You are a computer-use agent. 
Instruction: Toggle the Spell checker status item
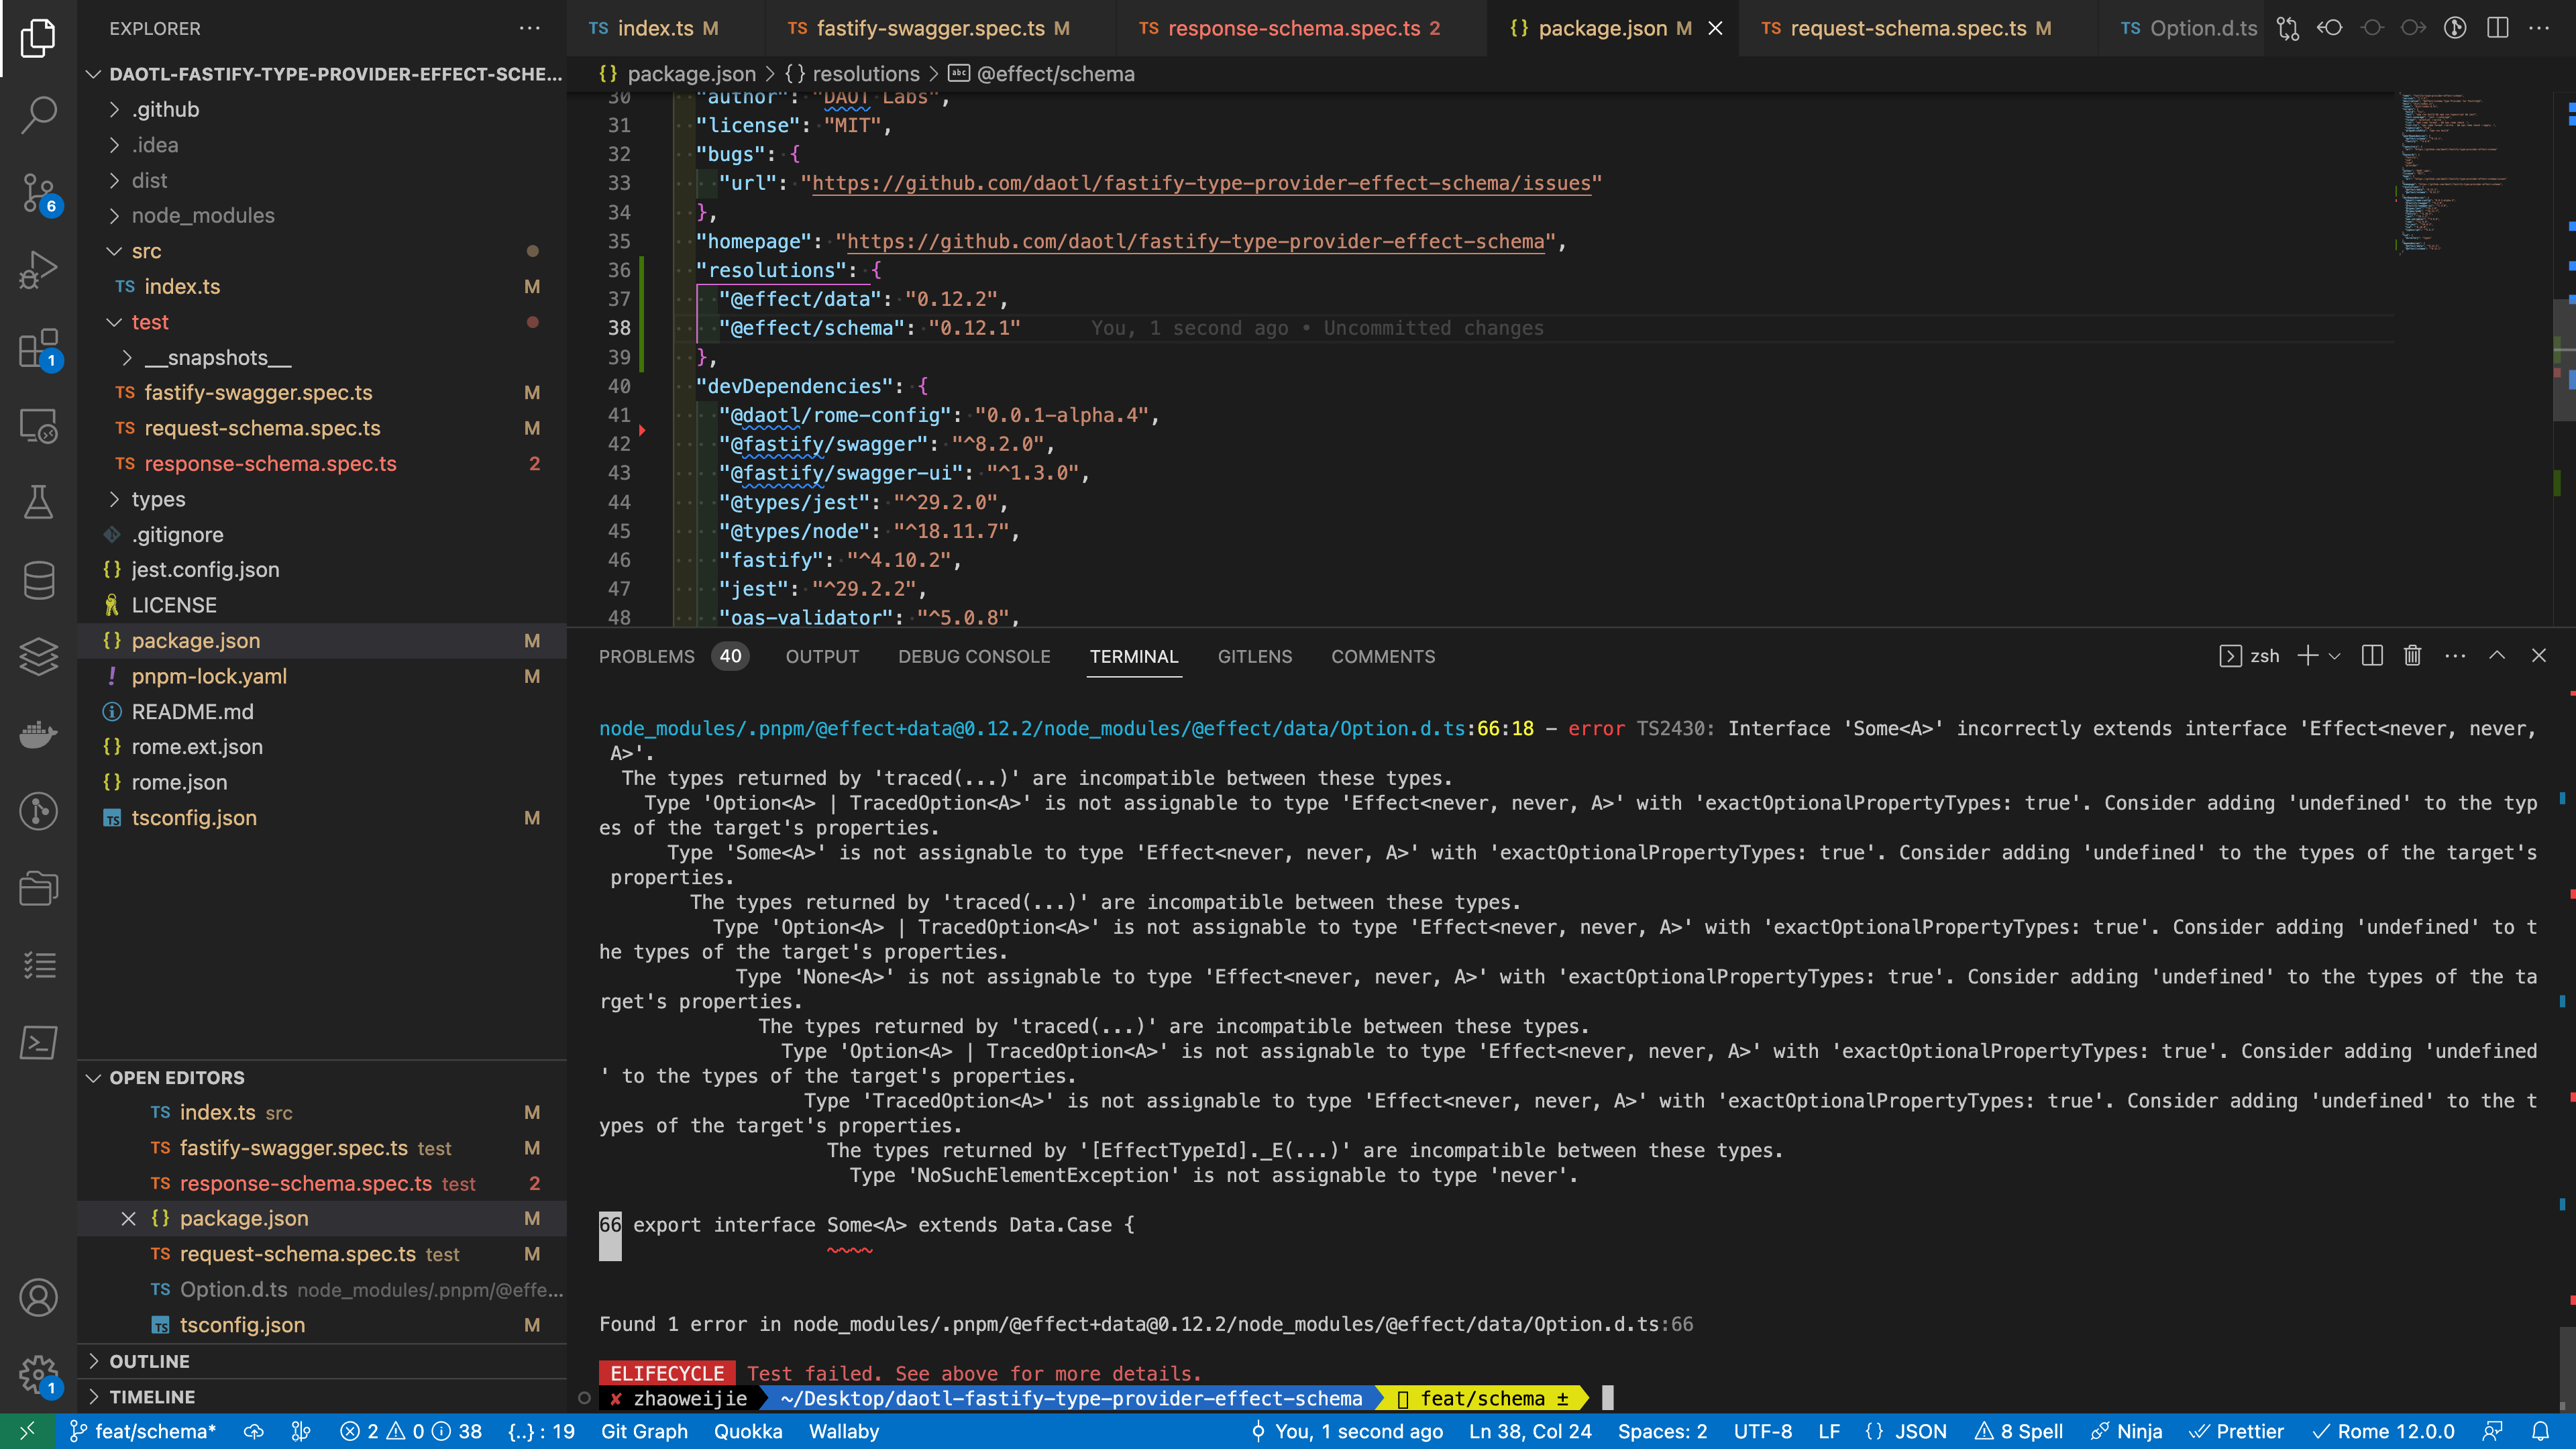click(x=2019, y=1431)
